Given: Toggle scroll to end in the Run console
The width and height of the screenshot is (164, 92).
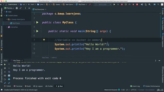Looking at the screenshot, I should tap(9, 76).
